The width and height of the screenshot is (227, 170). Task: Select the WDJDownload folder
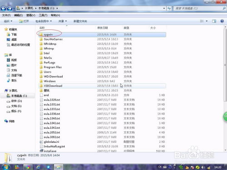pos(53,77)
